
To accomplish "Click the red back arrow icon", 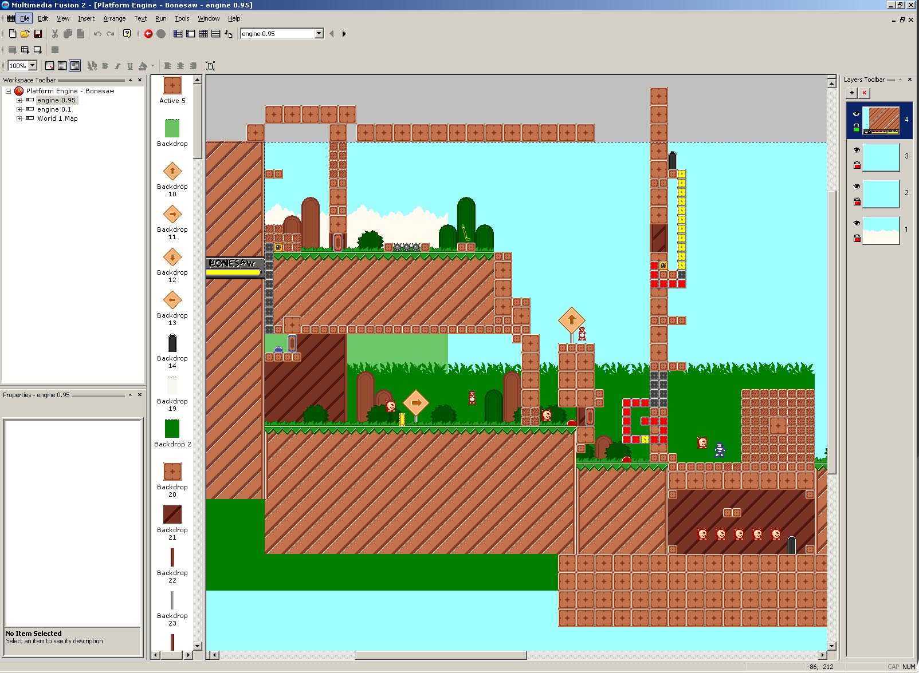I will [148, 34].
